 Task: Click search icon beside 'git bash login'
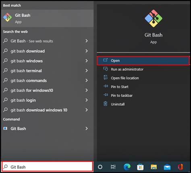click(x=5, y=100)
